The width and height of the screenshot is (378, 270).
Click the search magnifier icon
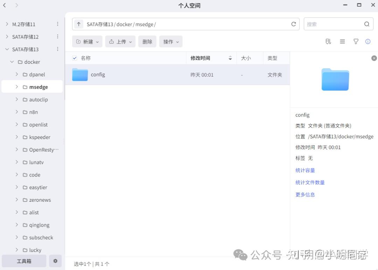[x=366, y=24]
